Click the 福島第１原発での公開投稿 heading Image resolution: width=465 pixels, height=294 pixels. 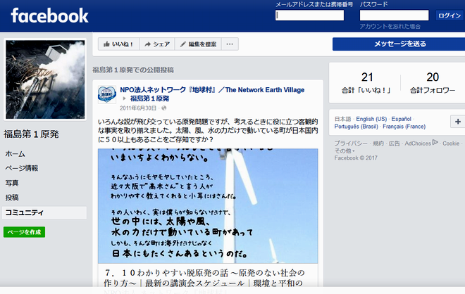point(133,70)
